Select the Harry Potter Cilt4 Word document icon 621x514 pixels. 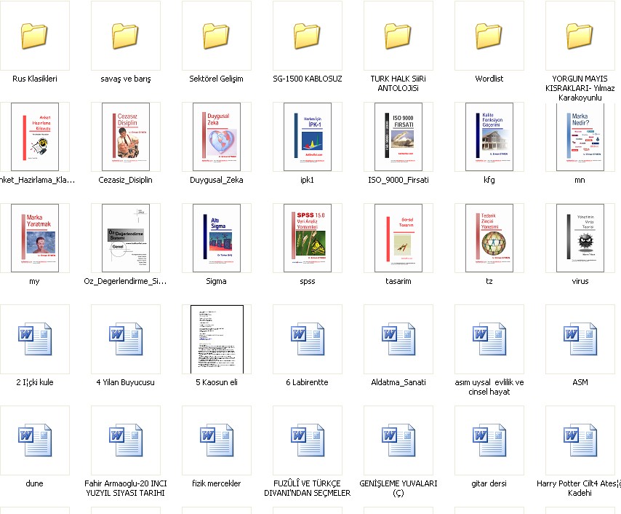pos(580,440)
